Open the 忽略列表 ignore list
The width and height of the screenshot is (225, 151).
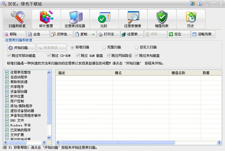(203, 34)
